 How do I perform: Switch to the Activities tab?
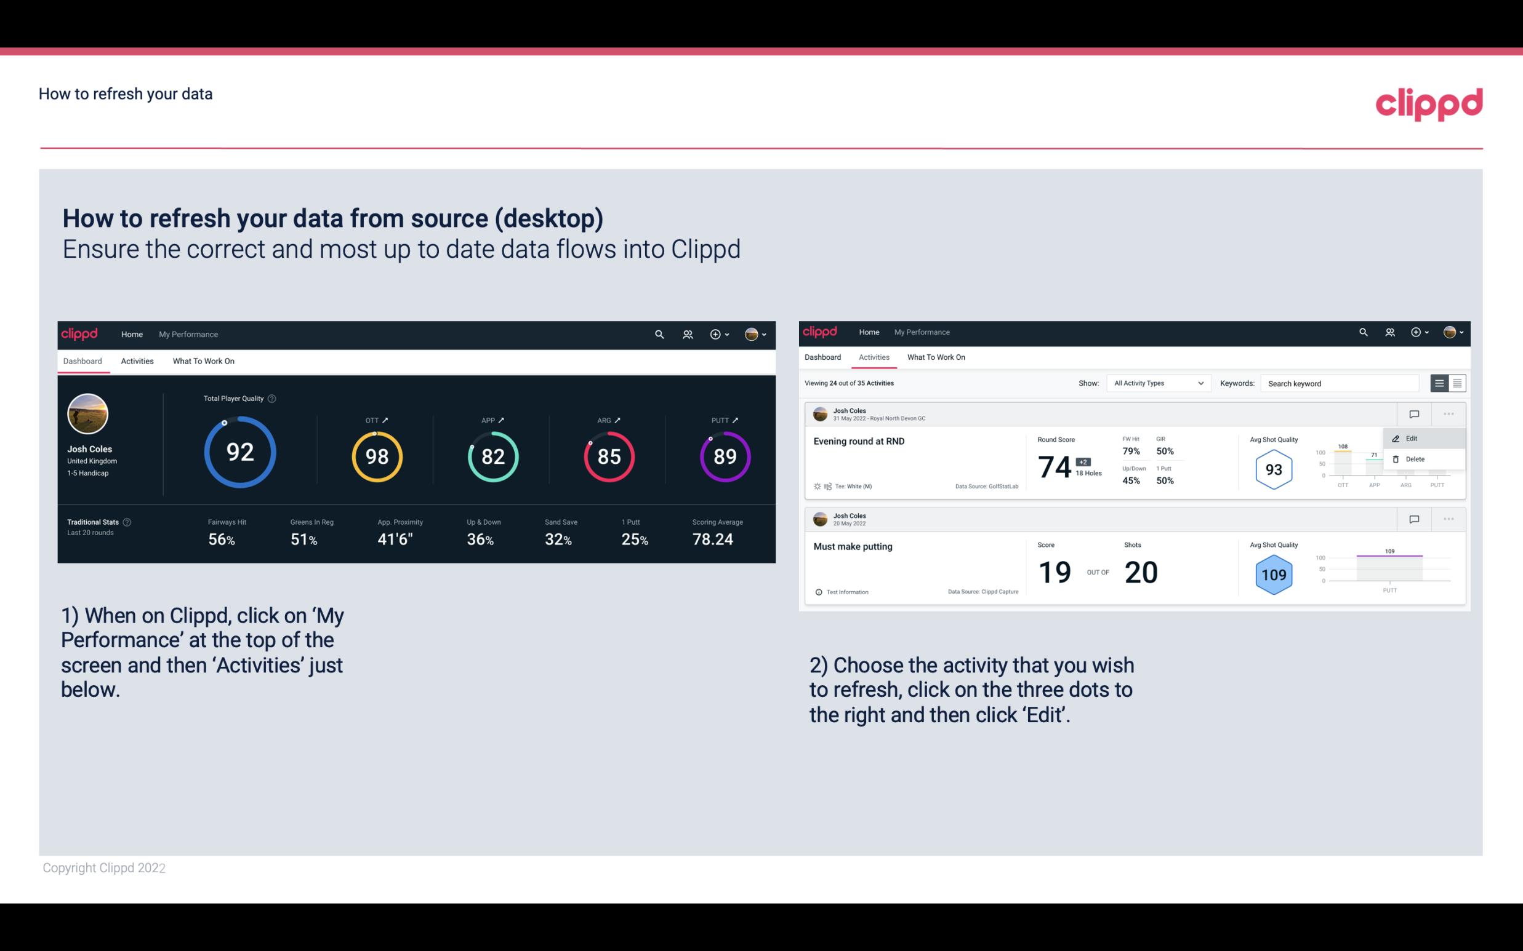point(137,360)
